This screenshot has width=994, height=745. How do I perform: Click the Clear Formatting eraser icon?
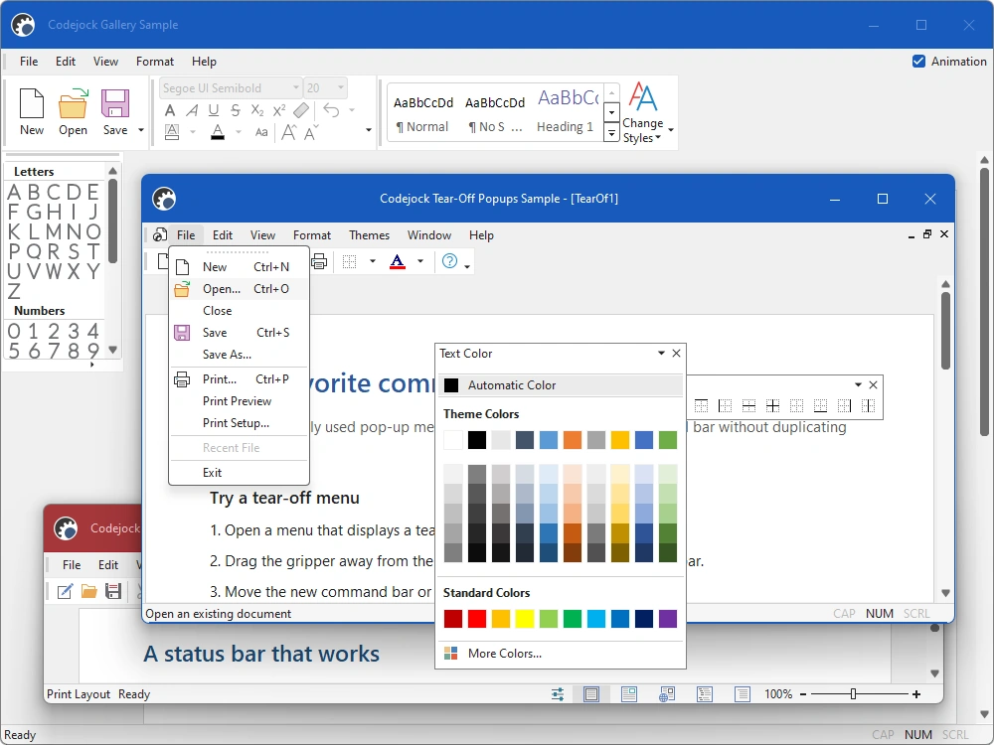301,110
